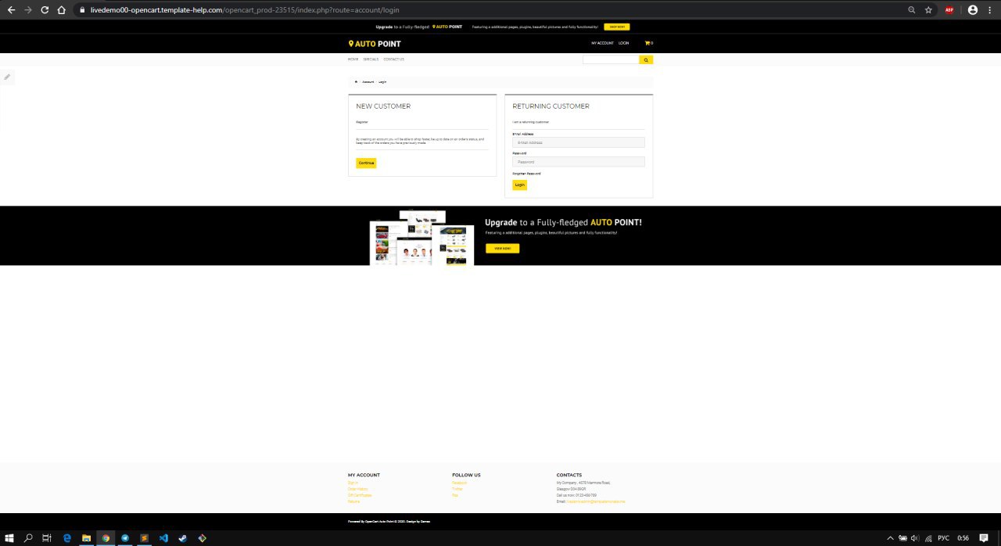1001x546 pixels.
Task: Open Specials menu item
Action: 371,59
